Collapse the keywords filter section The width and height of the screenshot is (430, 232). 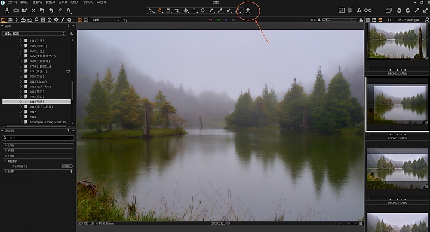coord(5,161)
